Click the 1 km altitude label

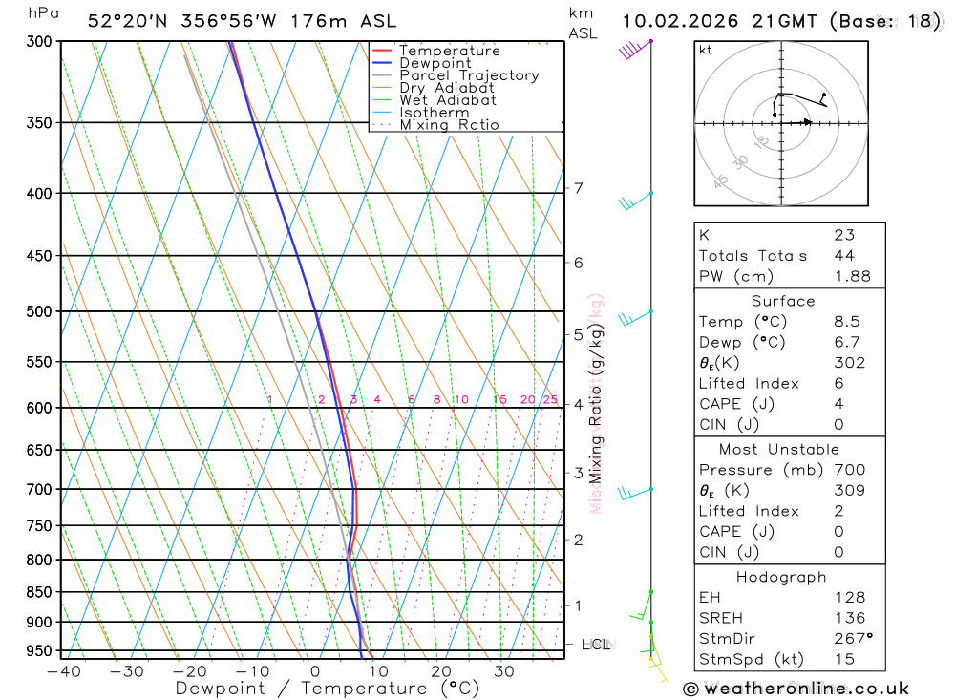click(578, 606)
